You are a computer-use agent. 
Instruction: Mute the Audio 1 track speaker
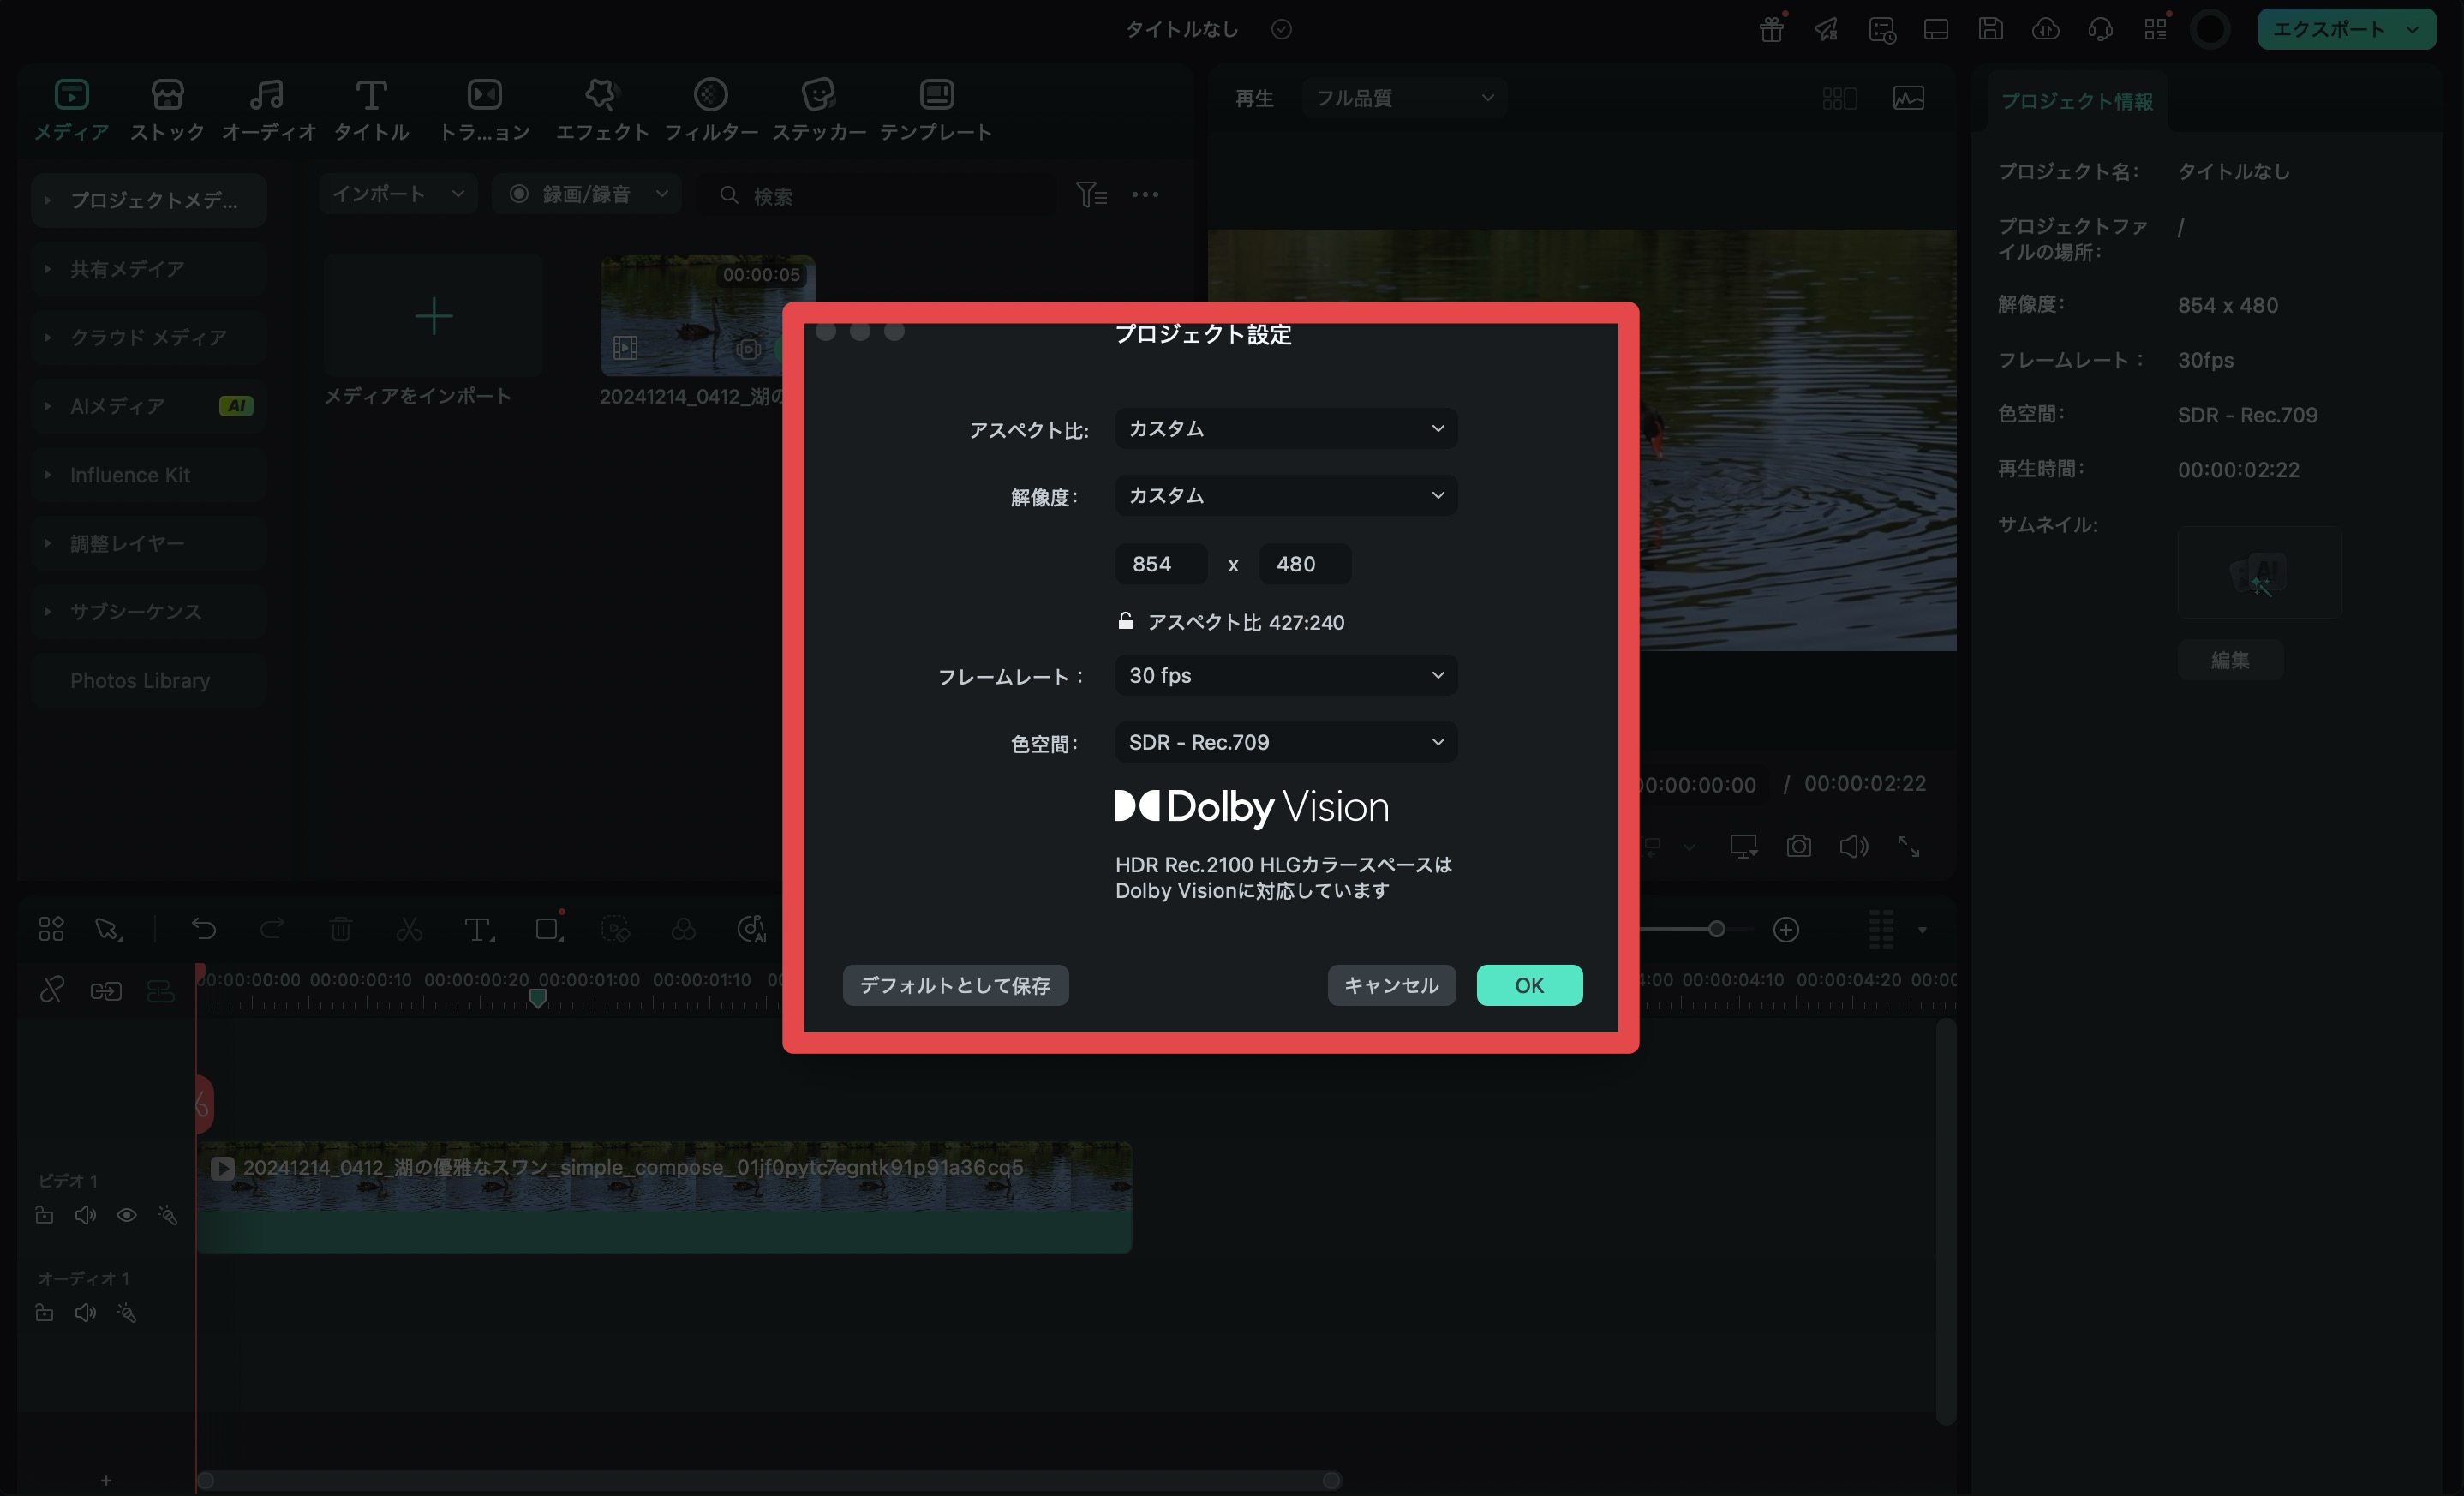click(85, 1313)
